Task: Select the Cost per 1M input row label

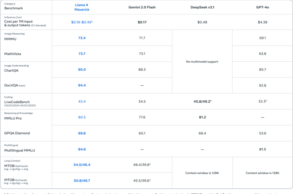Action: 25,23
